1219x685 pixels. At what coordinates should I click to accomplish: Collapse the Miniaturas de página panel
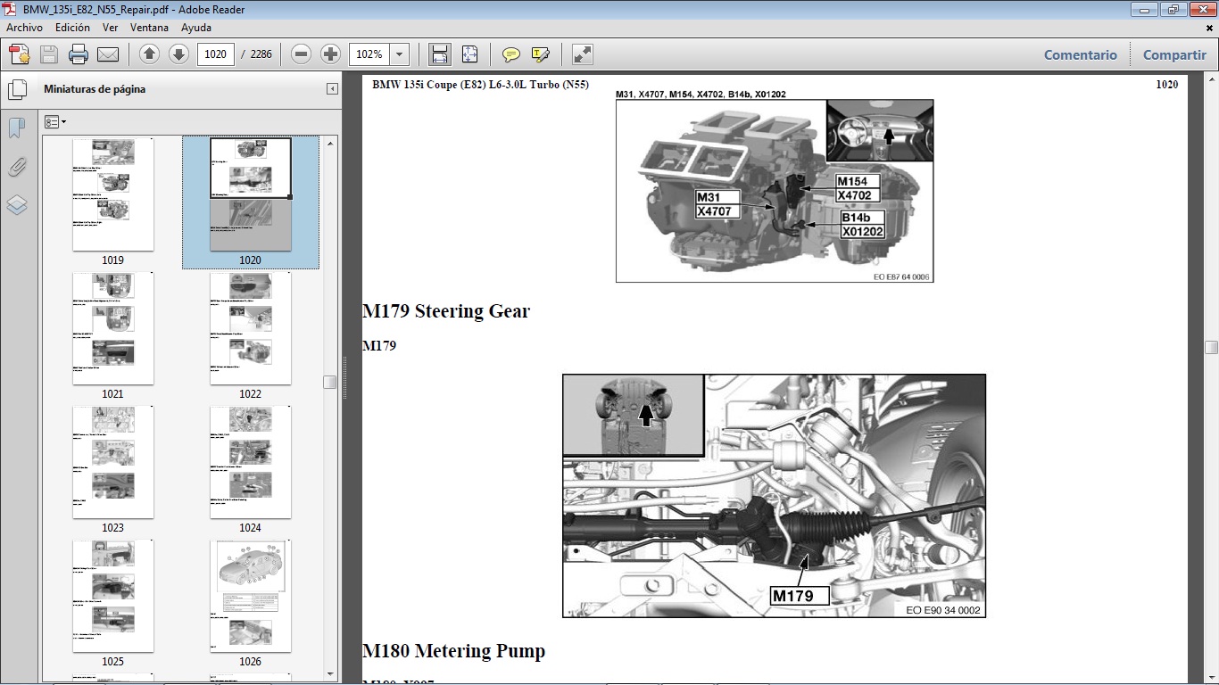[332, 89]
